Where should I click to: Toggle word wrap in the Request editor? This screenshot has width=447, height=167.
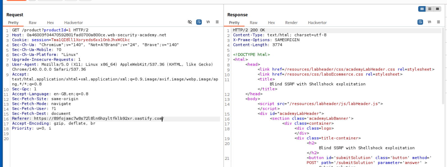click(199, 22)
